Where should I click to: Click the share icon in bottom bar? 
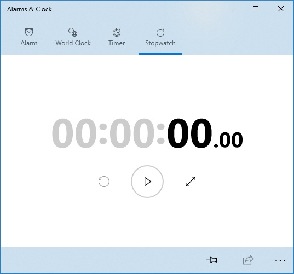[x=248, y=260]
